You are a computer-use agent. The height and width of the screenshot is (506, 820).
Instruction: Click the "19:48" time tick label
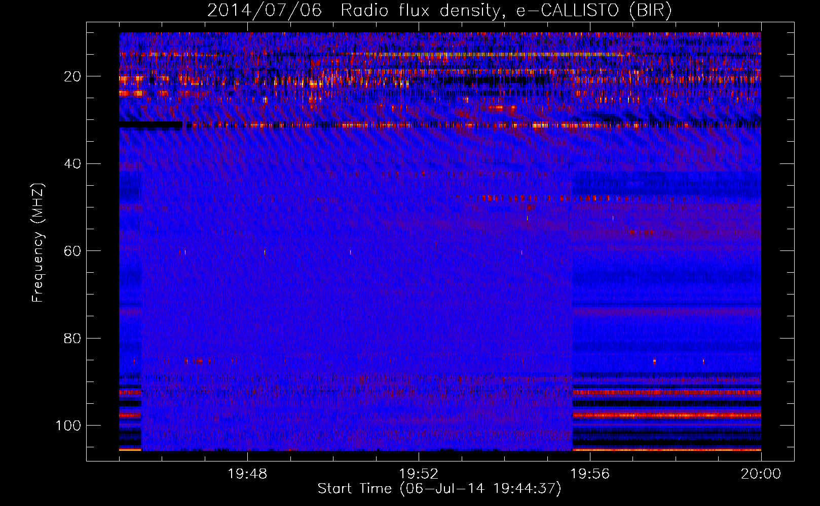point(247,474)
